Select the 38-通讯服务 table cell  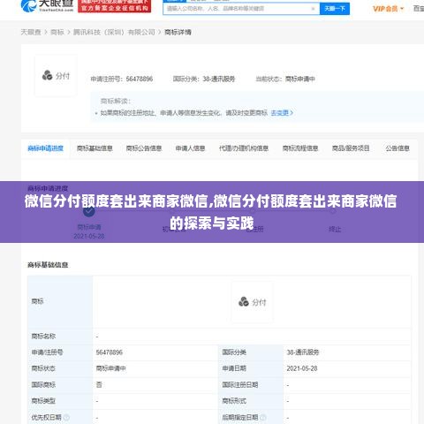coord(303,352)
